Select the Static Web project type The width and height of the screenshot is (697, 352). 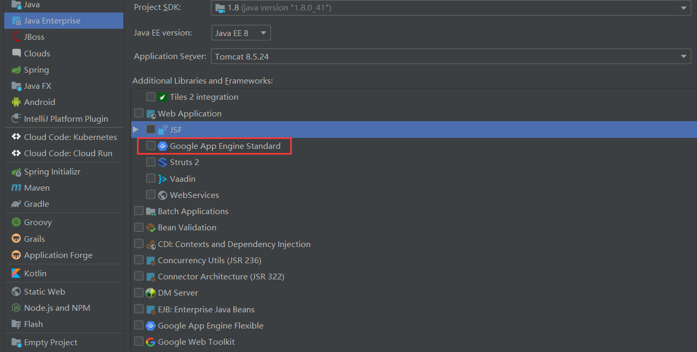(44, 292)
